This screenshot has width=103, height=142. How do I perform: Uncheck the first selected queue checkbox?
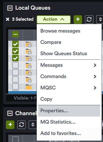point(15,44)
